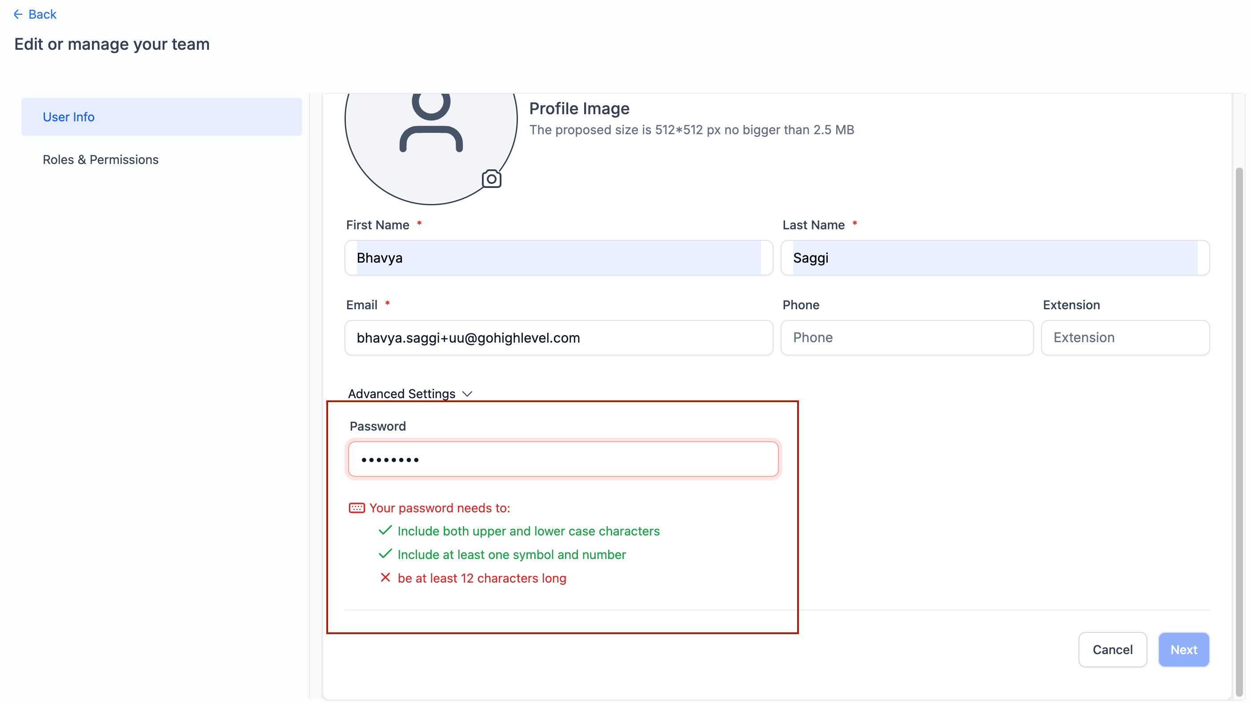Click green checkmark for upper and lower case
The width and height of the screenshot is (1251, 703).
point(385,531)
